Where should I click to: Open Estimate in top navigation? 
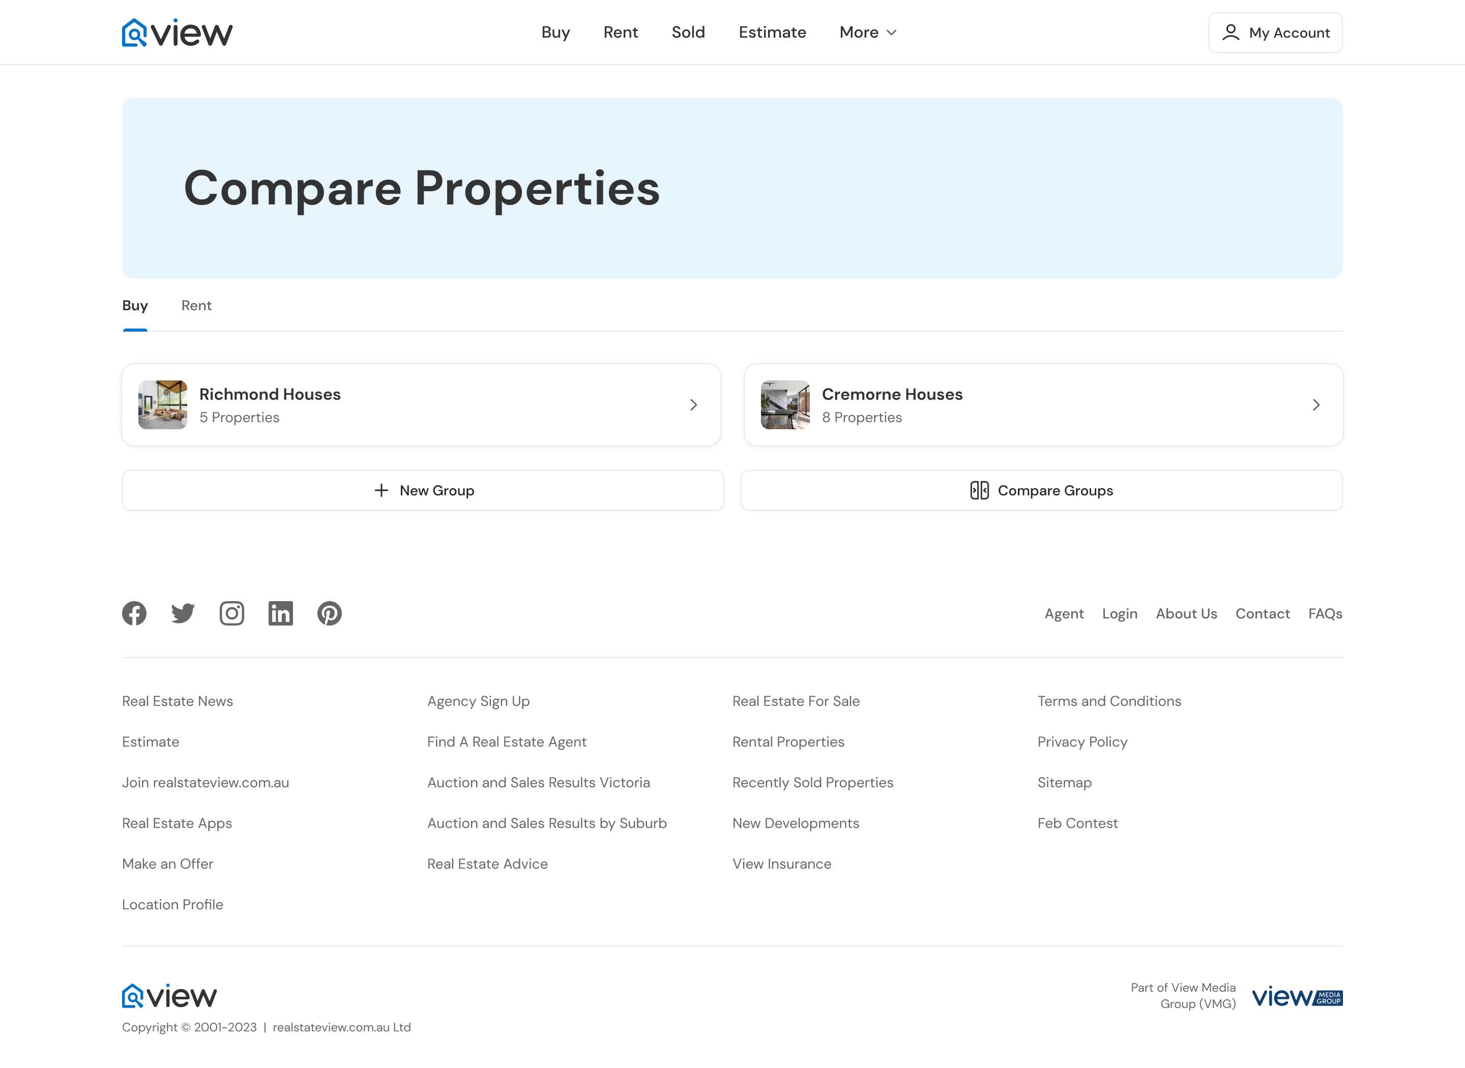point(772,33)
